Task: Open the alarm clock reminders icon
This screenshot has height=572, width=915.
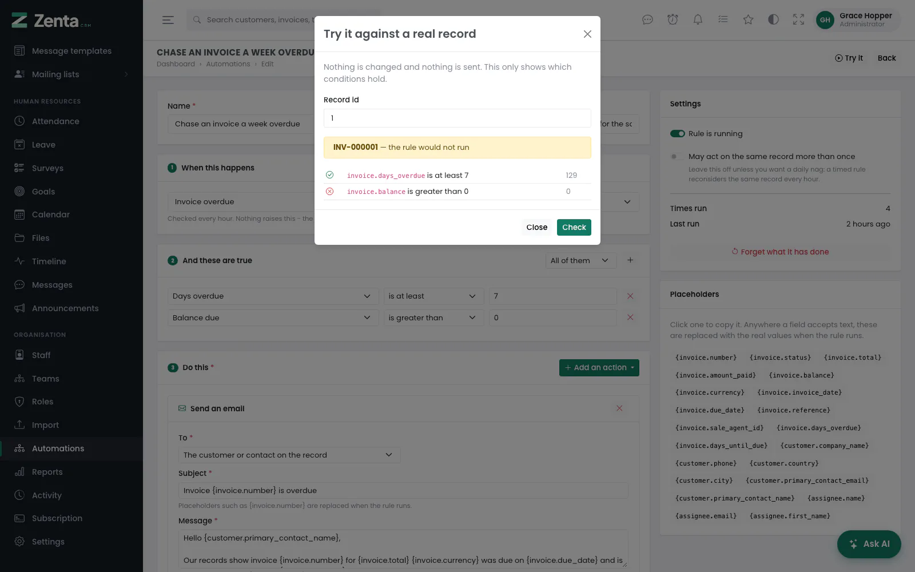Action: pos(673,20)
